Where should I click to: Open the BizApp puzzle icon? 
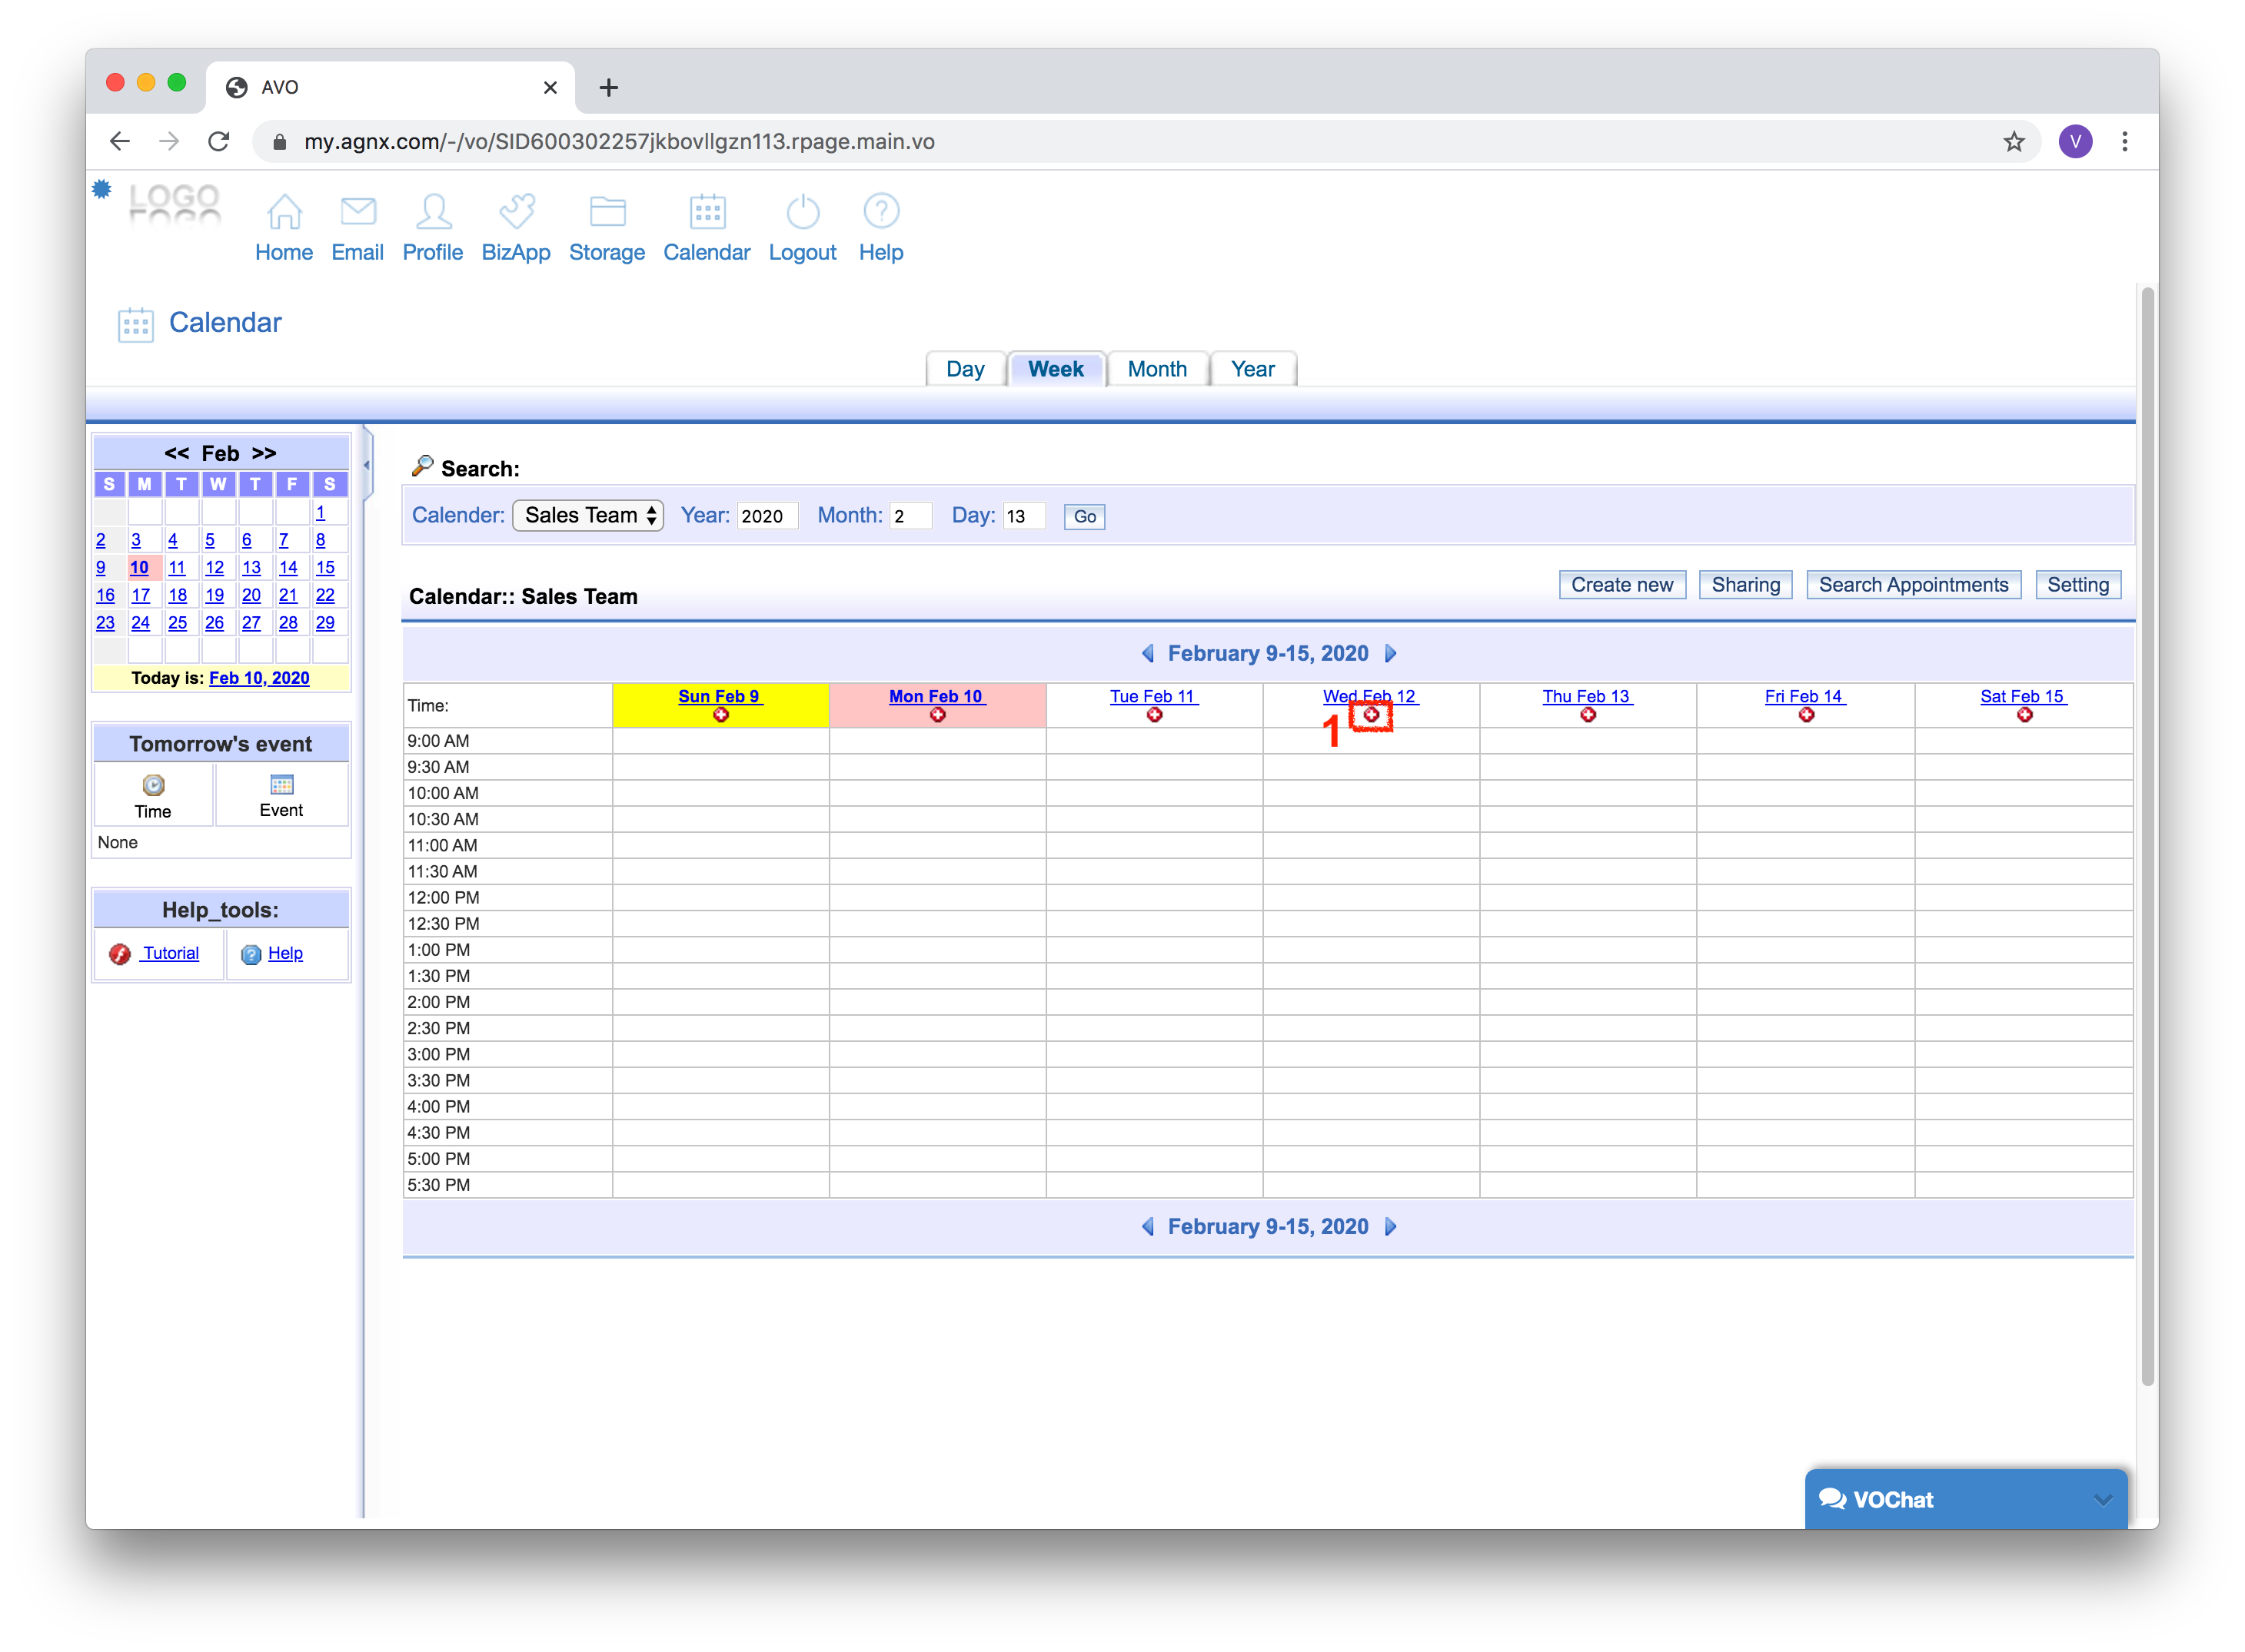point(516,212)
